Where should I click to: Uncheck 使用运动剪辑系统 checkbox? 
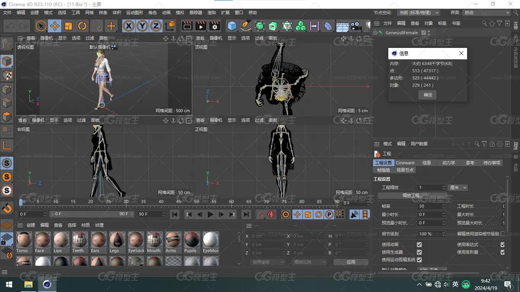pyautogui.click(x=419, y=260)
